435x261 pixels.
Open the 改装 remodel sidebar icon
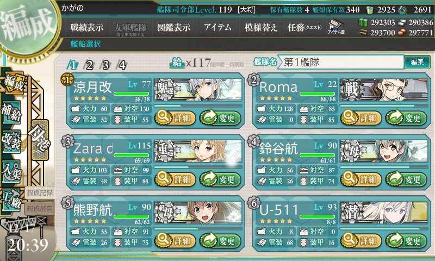coord(11,141)
